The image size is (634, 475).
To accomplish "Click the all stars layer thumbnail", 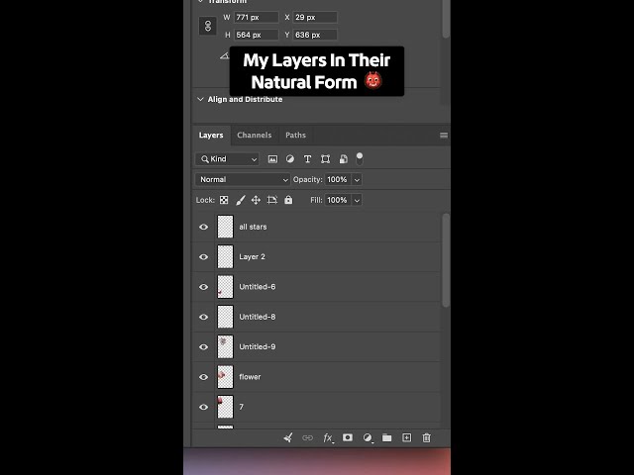I will point(225,227).
